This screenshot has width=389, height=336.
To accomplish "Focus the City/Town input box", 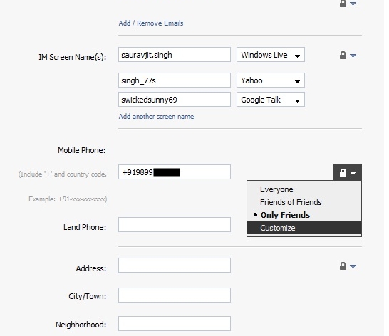I will point(175,295).
